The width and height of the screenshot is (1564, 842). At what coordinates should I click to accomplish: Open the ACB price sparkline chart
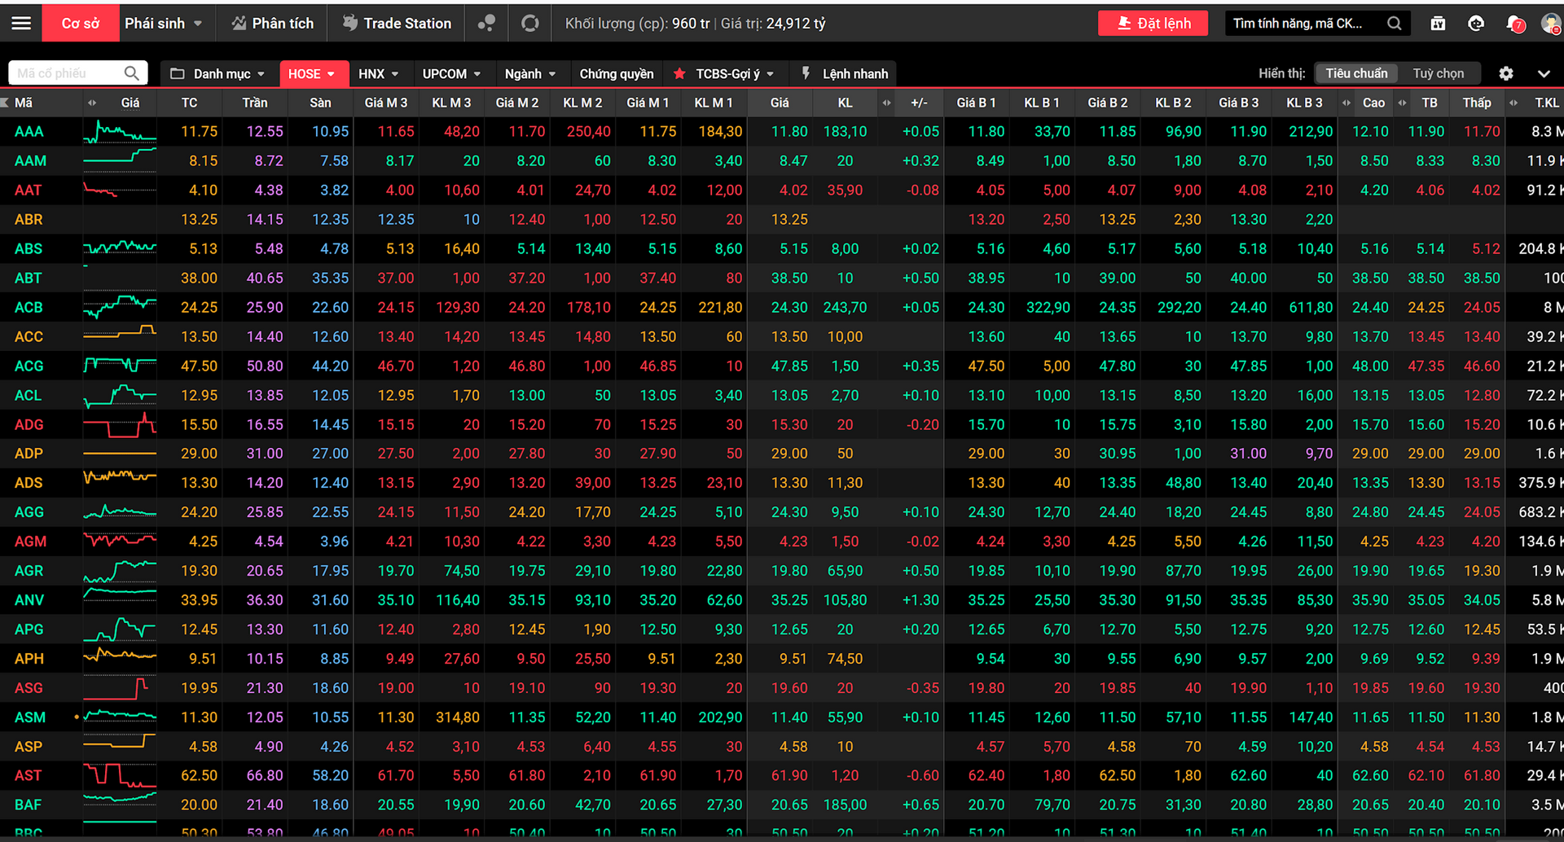(x=120, y=307)
